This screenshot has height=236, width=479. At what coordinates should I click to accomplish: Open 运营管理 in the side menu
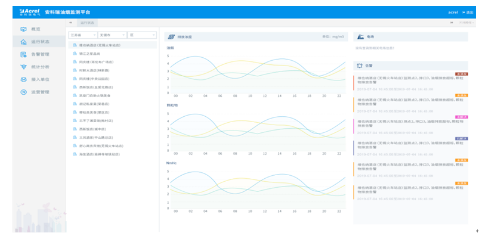39,92
